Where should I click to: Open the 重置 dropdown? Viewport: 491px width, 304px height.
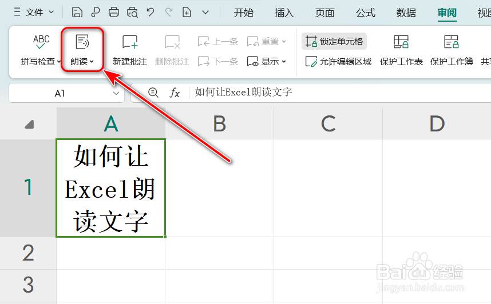tap(267, 41)
